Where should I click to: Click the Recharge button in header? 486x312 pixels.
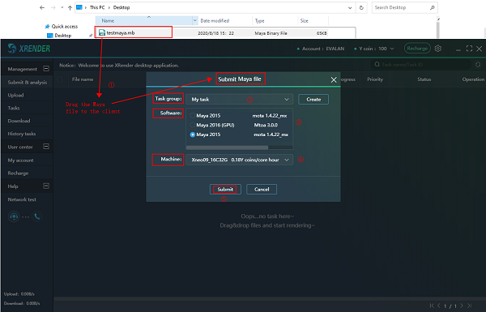(417, 49)
